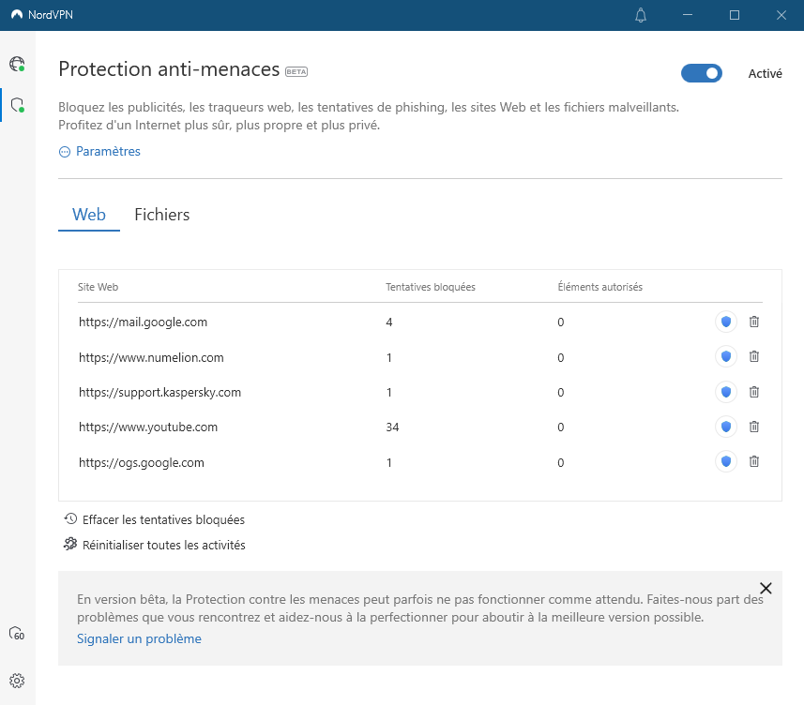The image size is (804, 705).
Task: Dismiss the beta notice banner
Action: 766,588
